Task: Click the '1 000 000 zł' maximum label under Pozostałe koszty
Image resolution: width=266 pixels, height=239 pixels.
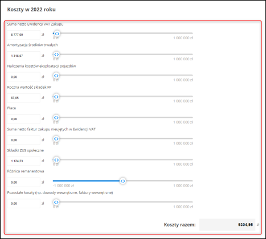Action: click(x=183, y=207)
